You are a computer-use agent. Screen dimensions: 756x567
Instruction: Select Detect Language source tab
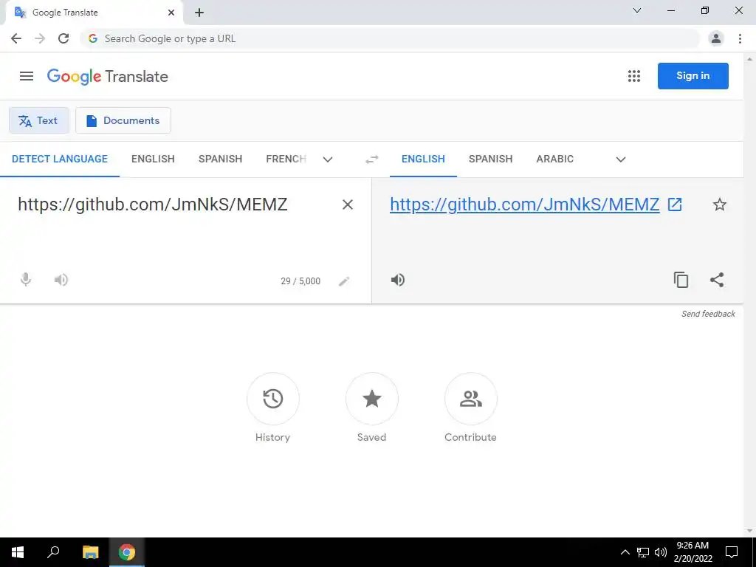pyautogui.click(x=60, y=159)
